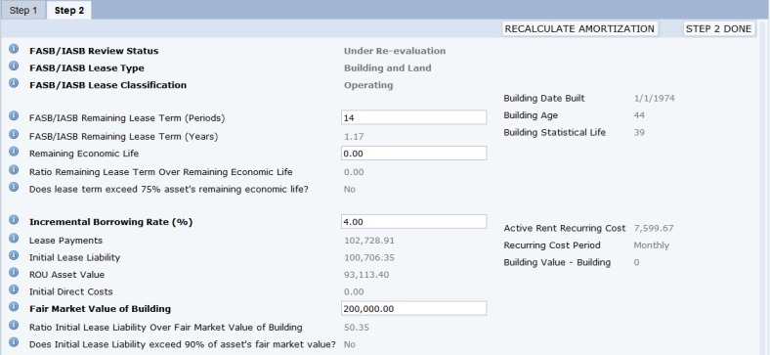Click info icon beside FASB/IASB Review Status

tap(14, 49)
